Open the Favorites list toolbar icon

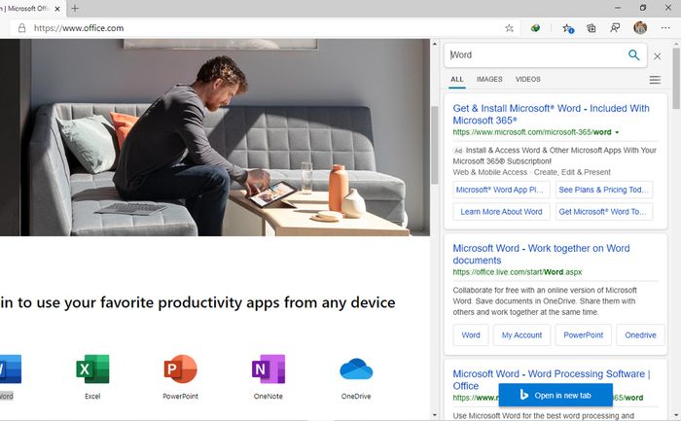click(567, 28)
